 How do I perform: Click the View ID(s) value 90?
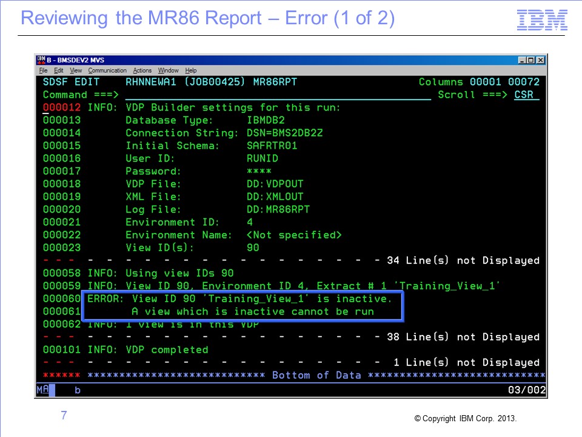[x=253, y=248]
